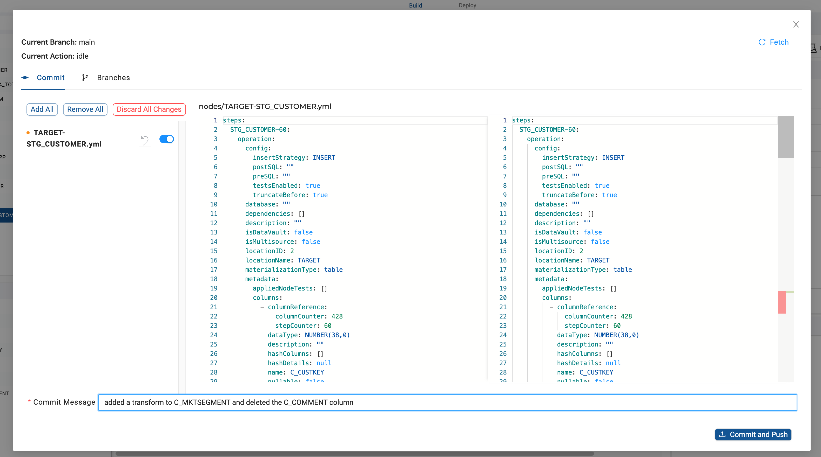Click the gray diff scrollbar thumb

785,137
